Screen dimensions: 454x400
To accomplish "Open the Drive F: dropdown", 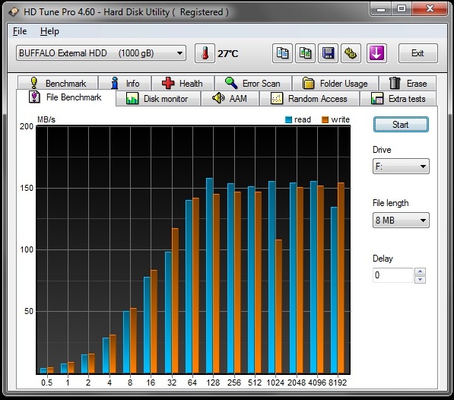I will pos(401,166).
